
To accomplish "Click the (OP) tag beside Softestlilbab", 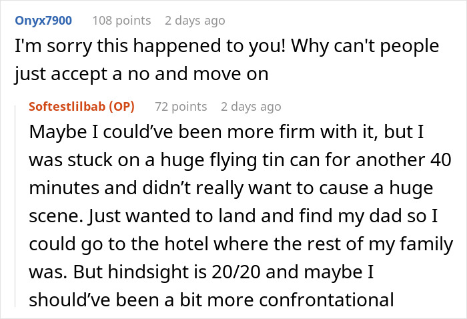I will tap(122, 106).
